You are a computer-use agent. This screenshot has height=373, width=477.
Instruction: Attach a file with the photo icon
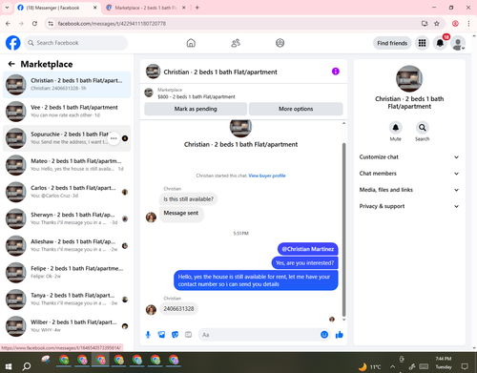[161, 335]
